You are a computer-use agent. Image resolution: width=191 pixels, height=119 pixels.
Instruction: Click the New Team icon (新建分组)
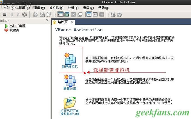[x=70, y=81]
